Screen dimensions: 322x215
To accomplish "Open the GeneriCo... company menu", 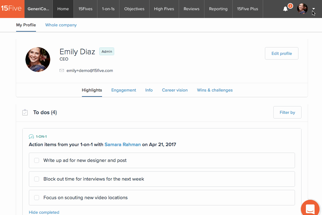I will pos(38,9).
